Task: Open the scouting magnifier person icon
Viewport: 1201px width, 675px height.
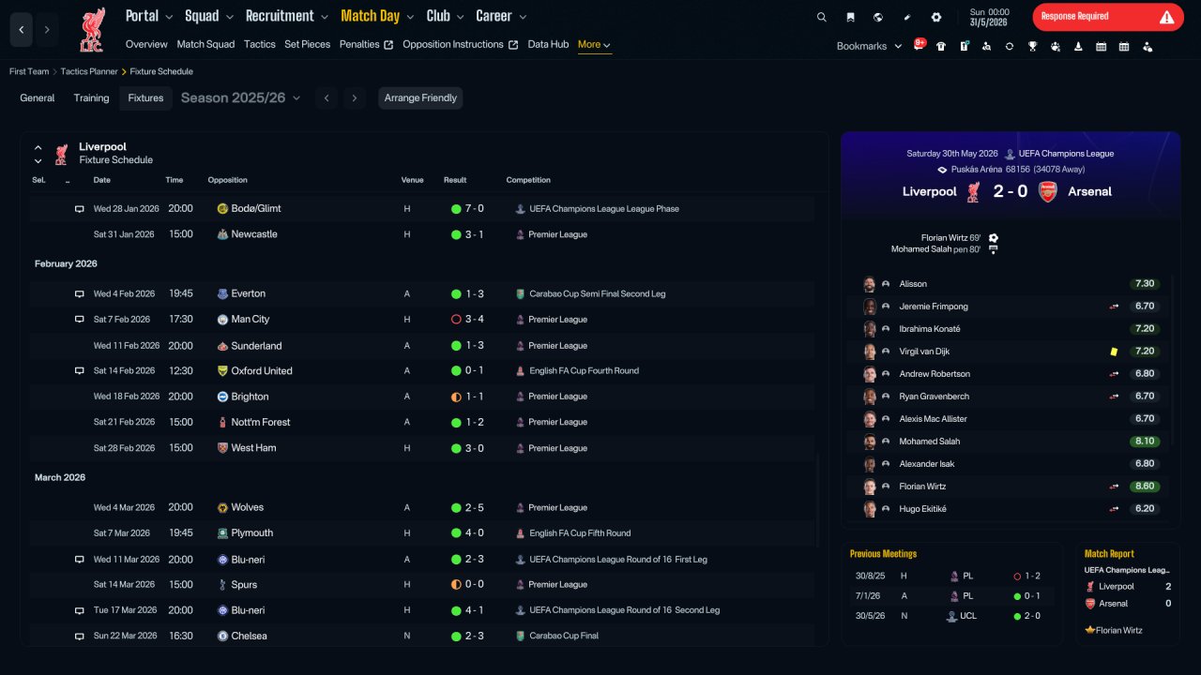Action: (x=987, y=46)
